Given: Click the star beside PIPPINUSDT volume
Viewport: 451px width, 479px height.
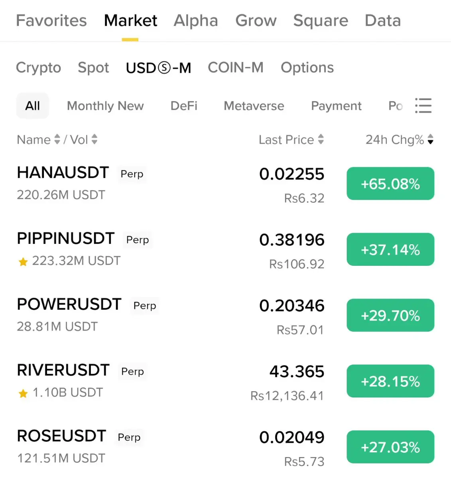Looking at the screenshot, I should [23, 262].
